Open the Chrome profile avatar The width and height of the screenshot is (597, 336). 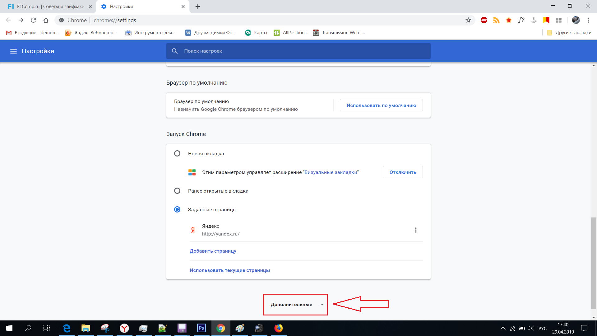coord(576,20)
